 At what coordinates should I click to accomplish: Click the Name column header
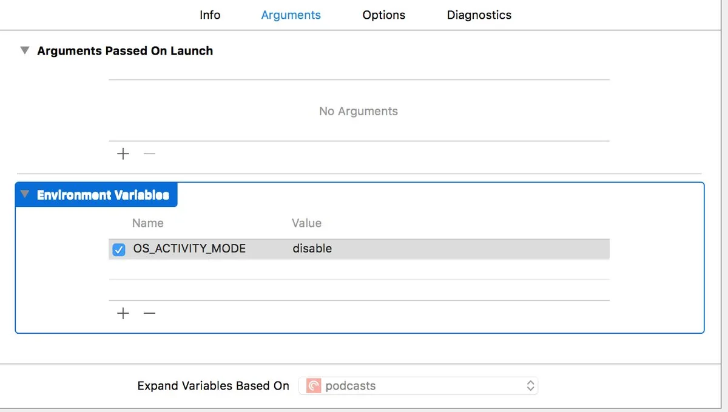click(x=148, y=223)
